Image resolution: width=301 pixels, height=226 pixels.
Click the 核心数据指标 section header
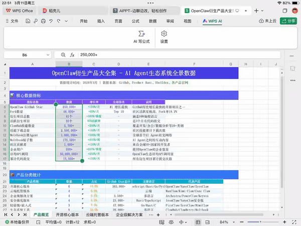click(x=124, y=95)
